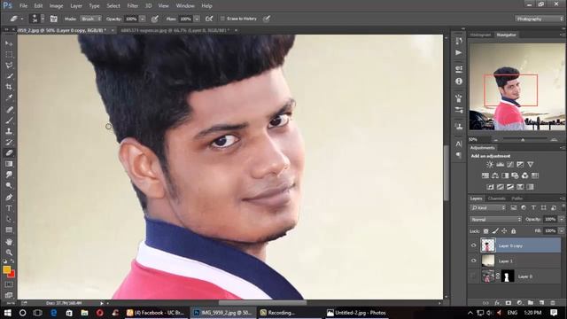Select the Clone Stamp tool
Viewport: 567px width, 319px height.
[x=9, y=131]
